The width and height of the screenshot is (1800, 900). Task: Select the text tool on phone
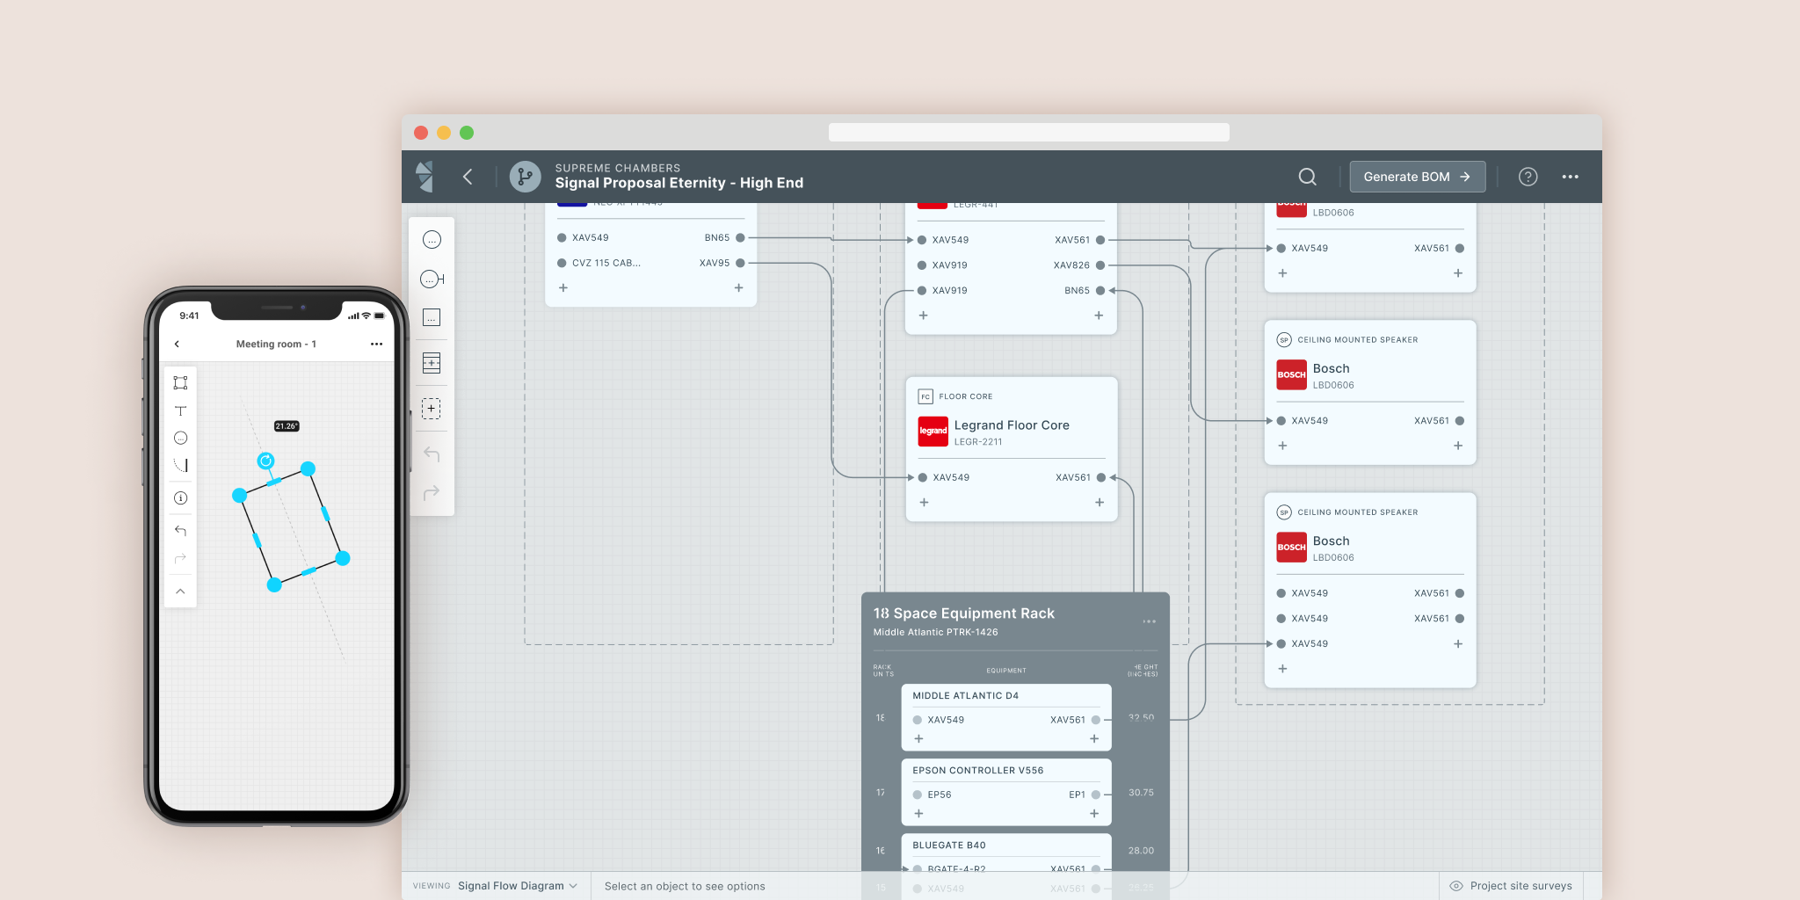pos(180,411)
